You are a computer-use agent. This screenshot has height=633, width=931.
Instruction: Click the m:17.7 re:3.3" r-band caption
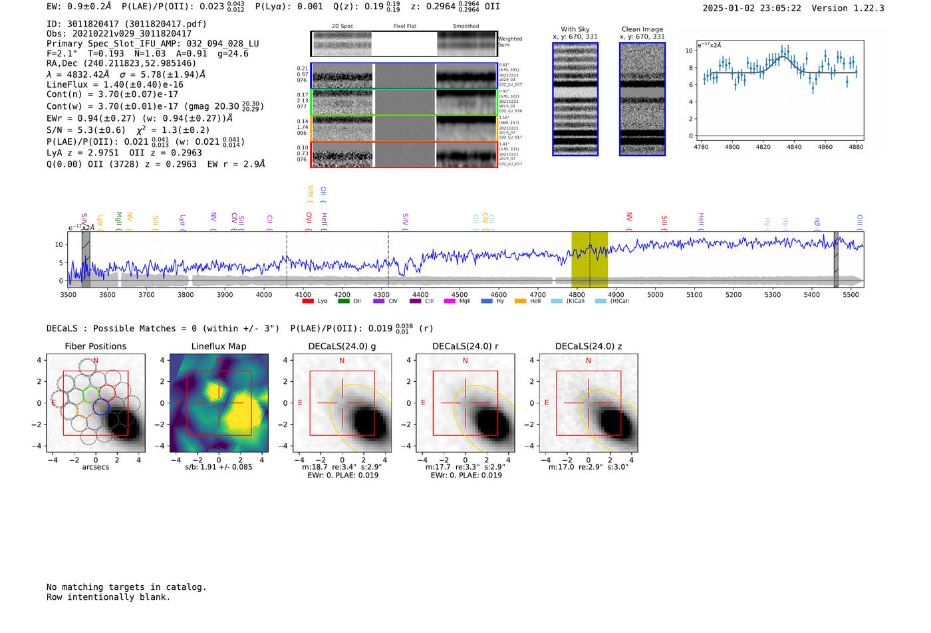tap(465, 467)
